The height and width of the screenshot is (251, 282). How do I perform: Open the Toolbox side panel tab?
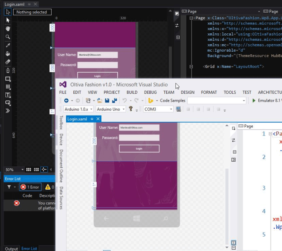(x=61, y=123)
